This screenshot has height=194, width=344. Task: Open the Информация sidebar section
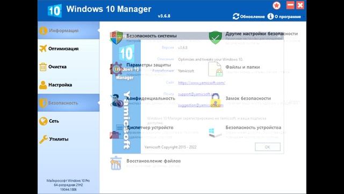(x=68, y=30)
